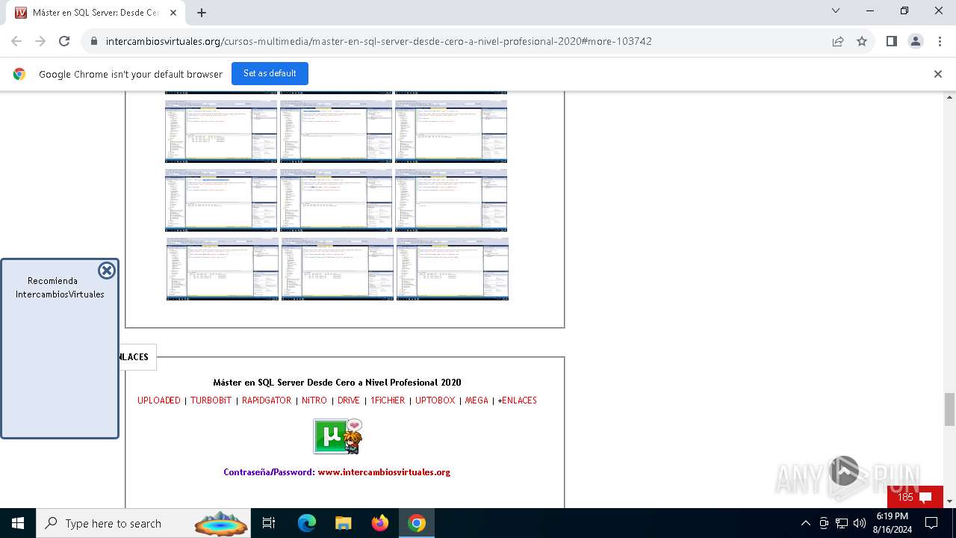Open the DRIVE download link
This screenshot has height=538, width=956.
coord(349,401)
